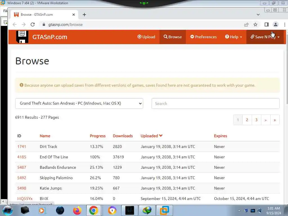Viewport: 288px width, 216px height.
Task: Share this page icon in address bar
Action: pos(246,24)
